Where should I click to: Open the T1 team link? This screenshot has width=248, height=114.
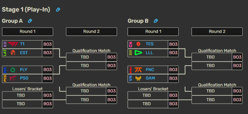pyautogui.click(x=22, y=44)
